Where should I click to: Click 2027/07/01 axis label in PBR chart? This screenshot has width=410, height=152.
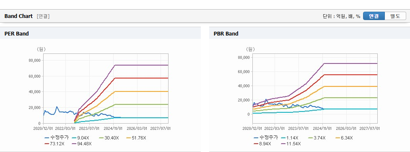[x=369, y=128]
